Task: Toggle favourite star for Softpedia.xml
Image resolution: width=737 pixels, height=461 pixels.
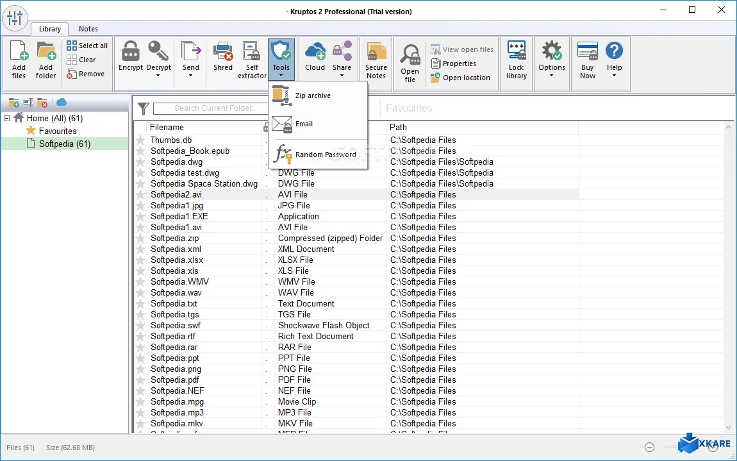Action: pyautogui.click(x=140, y=249)
